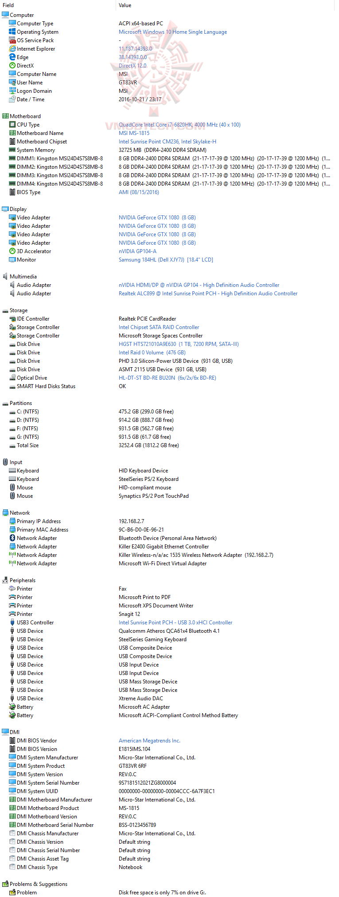This screenshot has width=339, height=897.
Task: Click the DirectX Xbox-style icon
Action: point(12,65)
